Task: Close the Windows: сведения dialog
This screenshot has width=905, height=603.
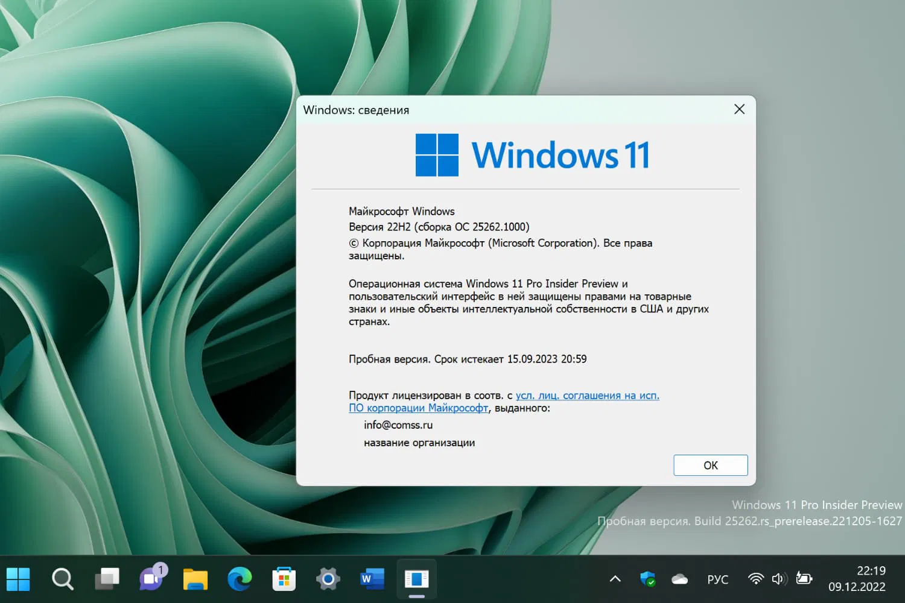Action: 739,109
